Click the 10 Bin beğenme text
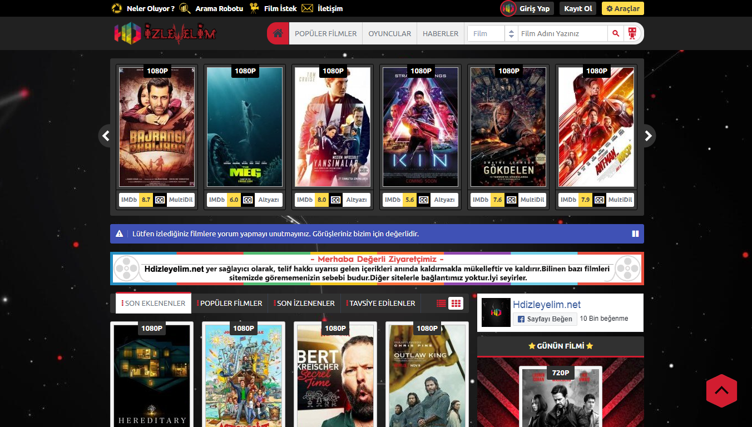 click(x=604, y=319)
